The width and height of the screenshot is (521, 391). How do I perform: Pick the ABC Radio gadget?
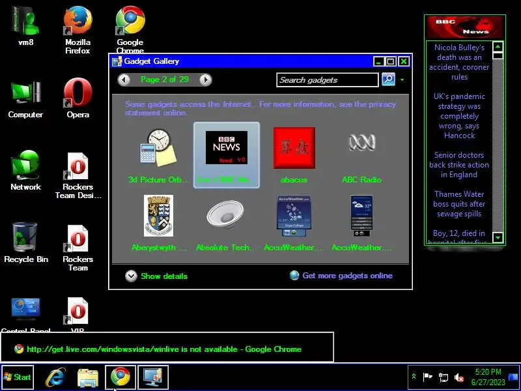click(x=361, y=155)
